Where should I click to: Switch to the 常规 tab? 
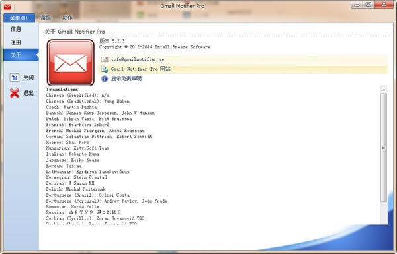tap(46, 18)
